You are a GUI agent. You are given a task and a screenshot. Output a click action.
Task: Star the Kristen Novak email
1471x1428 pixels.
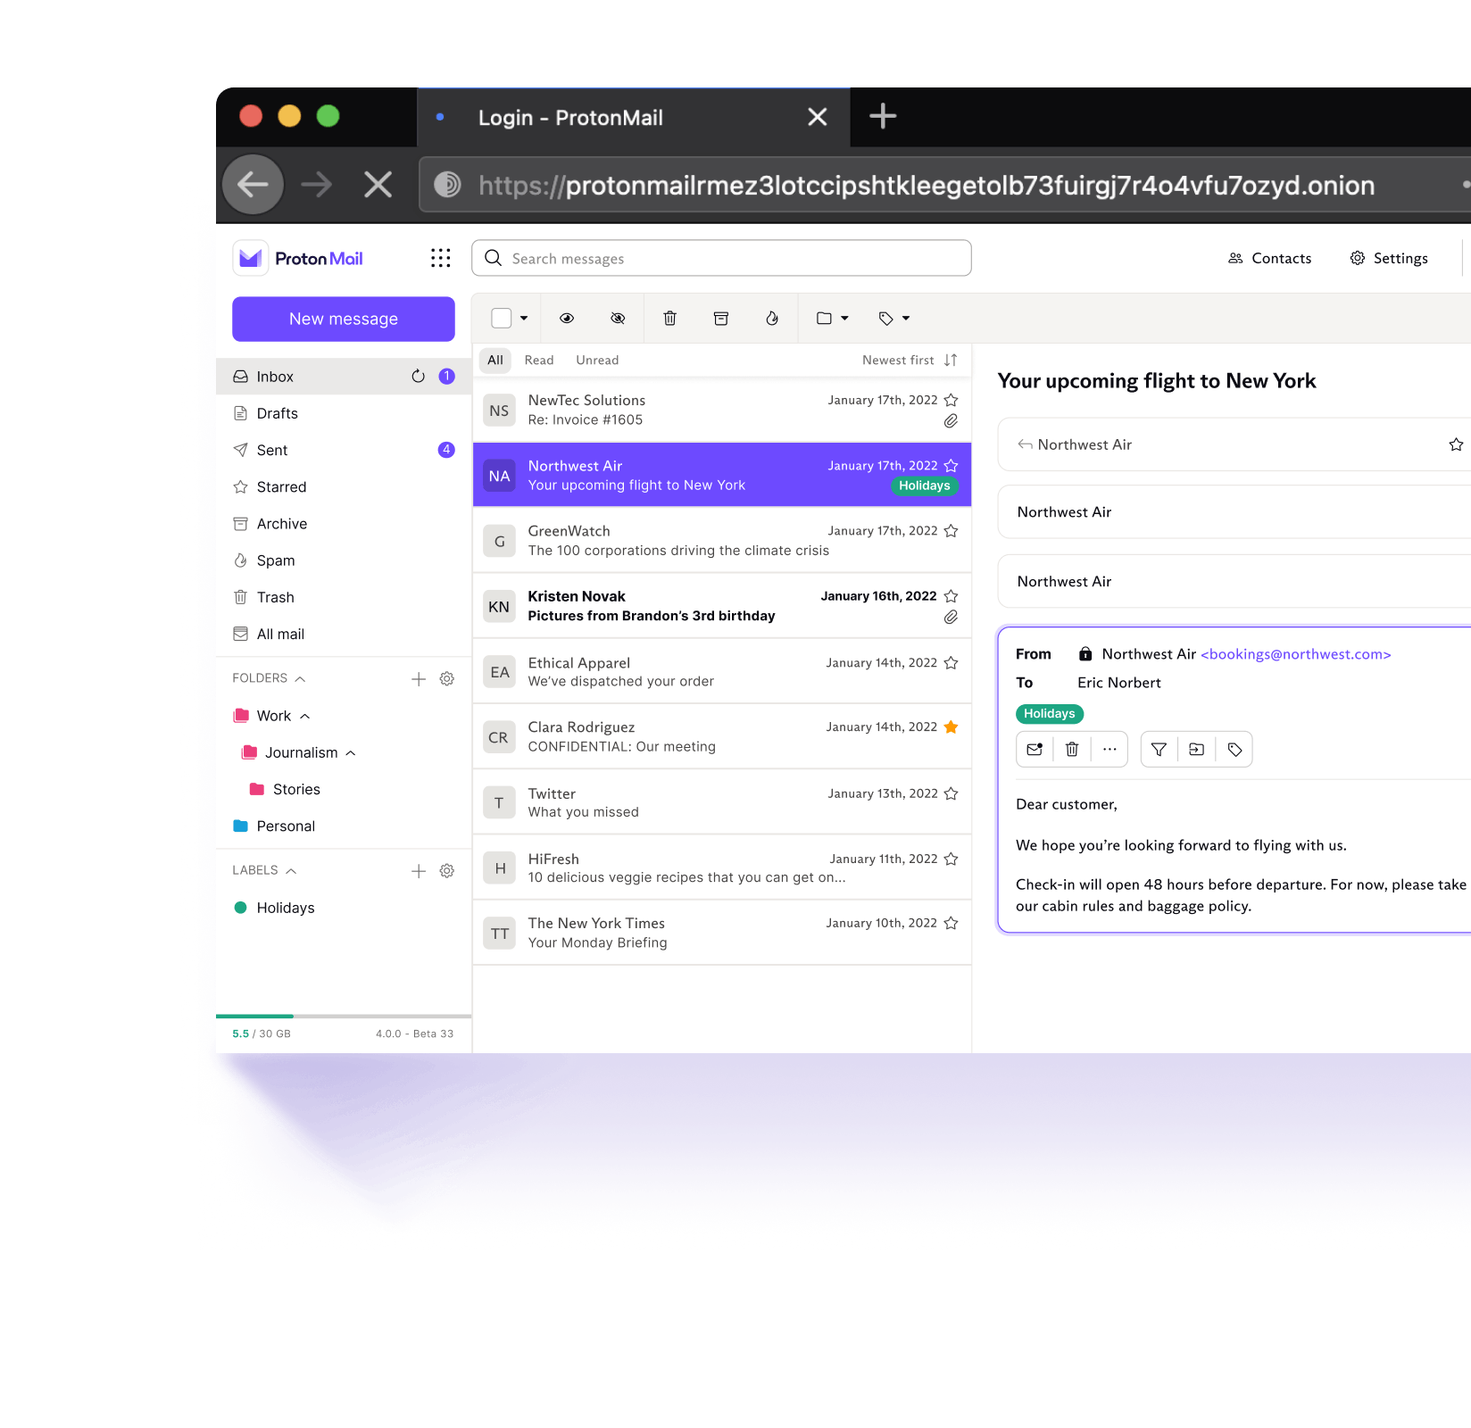[952, 596]
